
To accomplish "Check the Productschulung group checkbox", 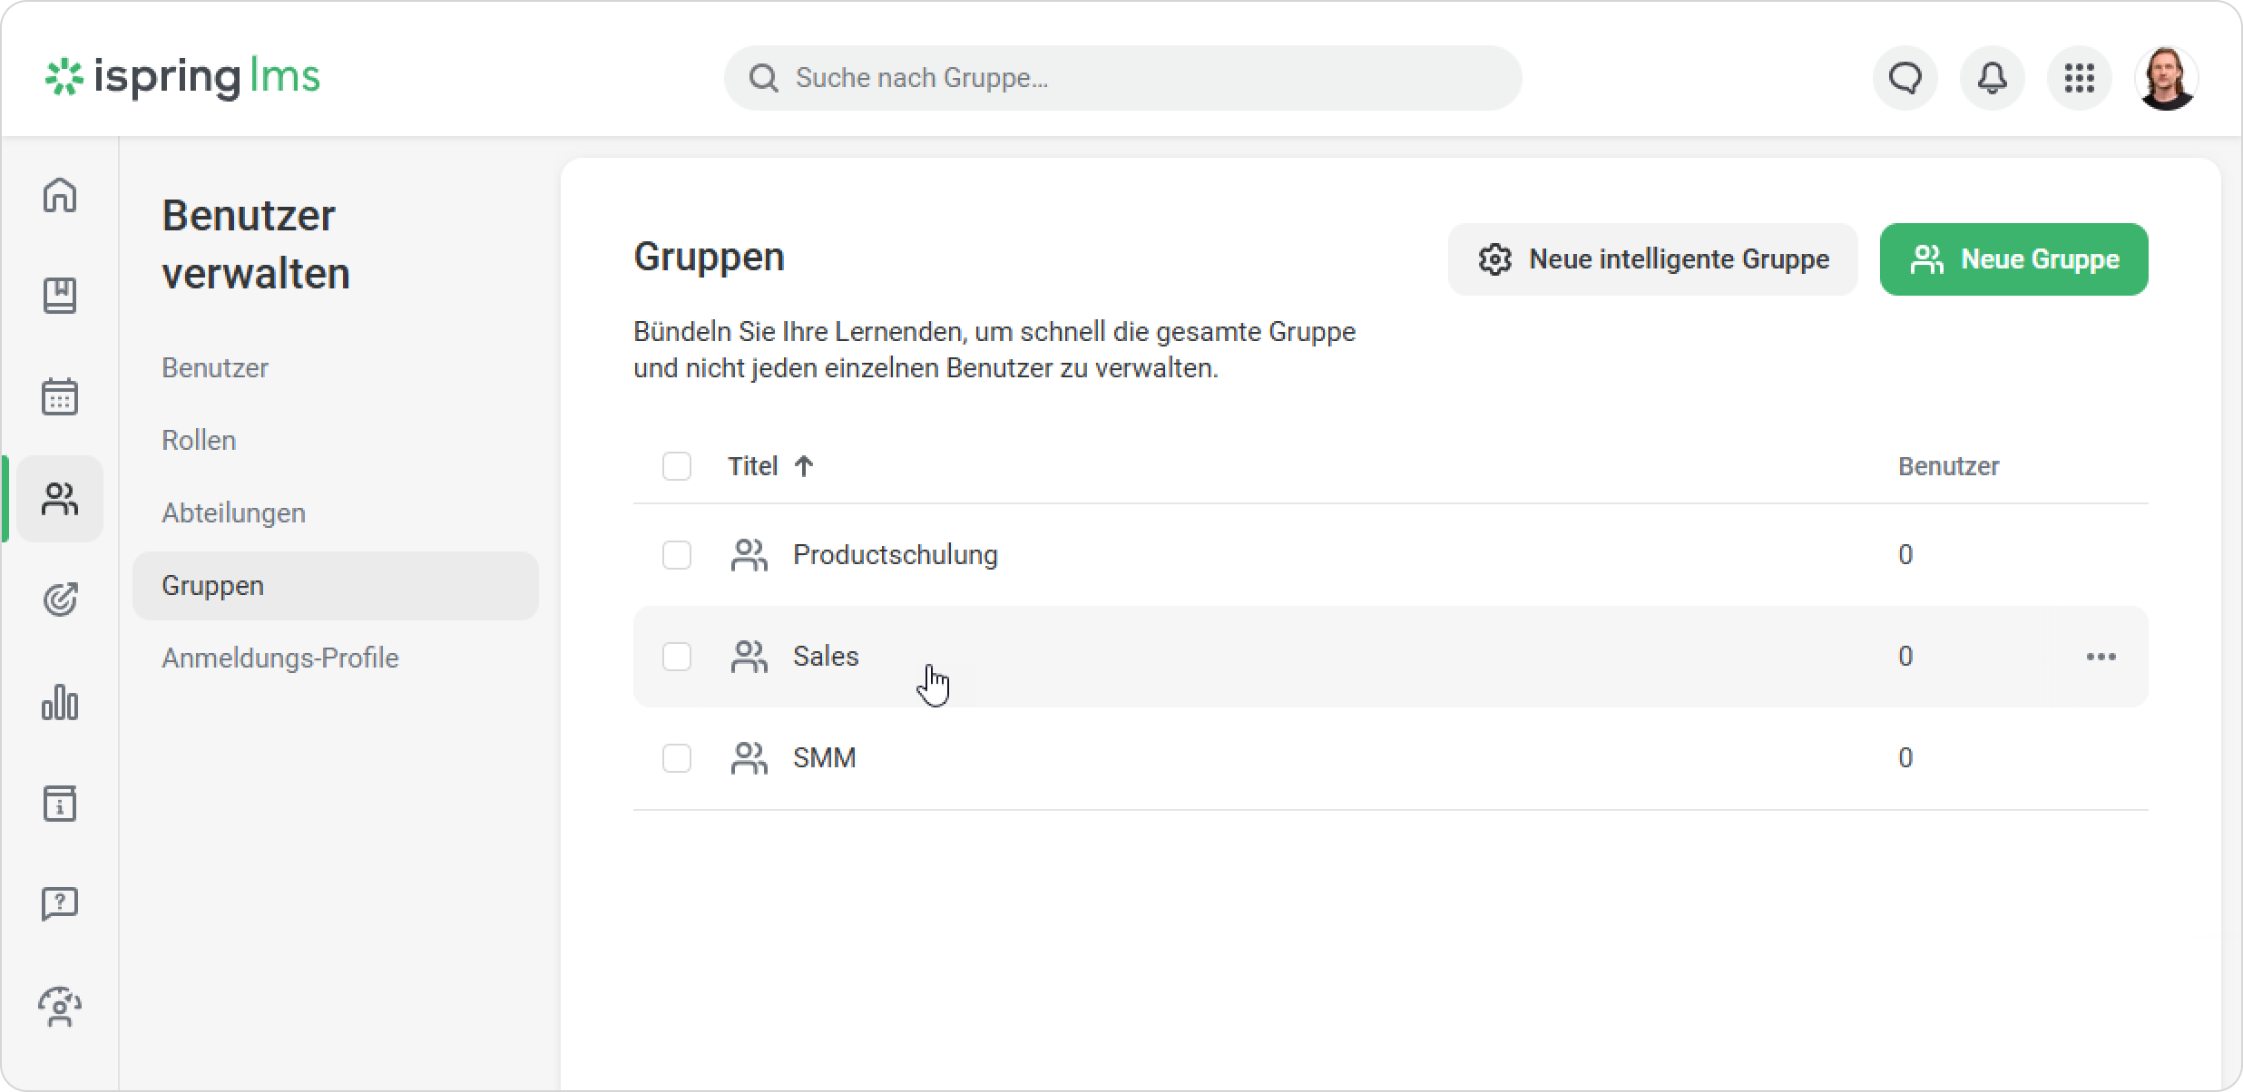I will point(677,555).
